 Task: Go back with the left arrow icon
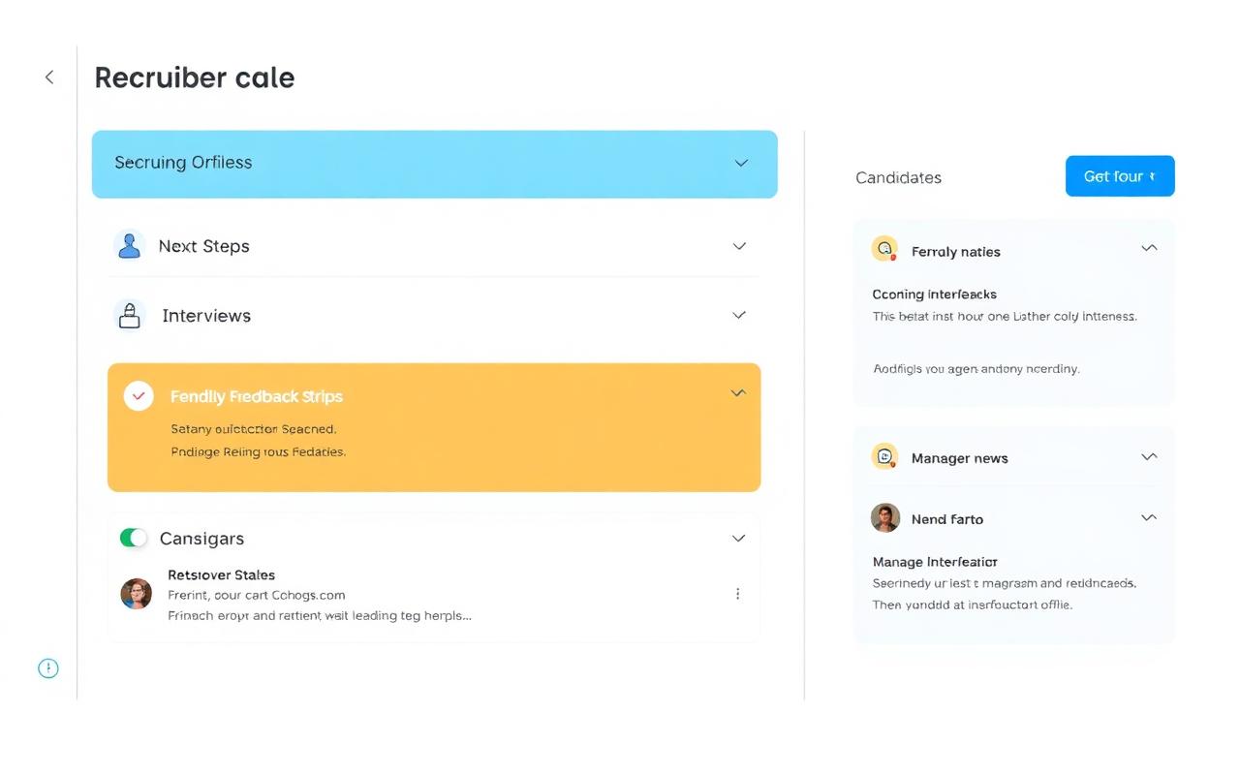49,77
